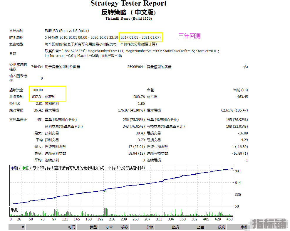Click the 时间 column header
The width and height of the screenshot is (290, 231).
pos(72,227)
